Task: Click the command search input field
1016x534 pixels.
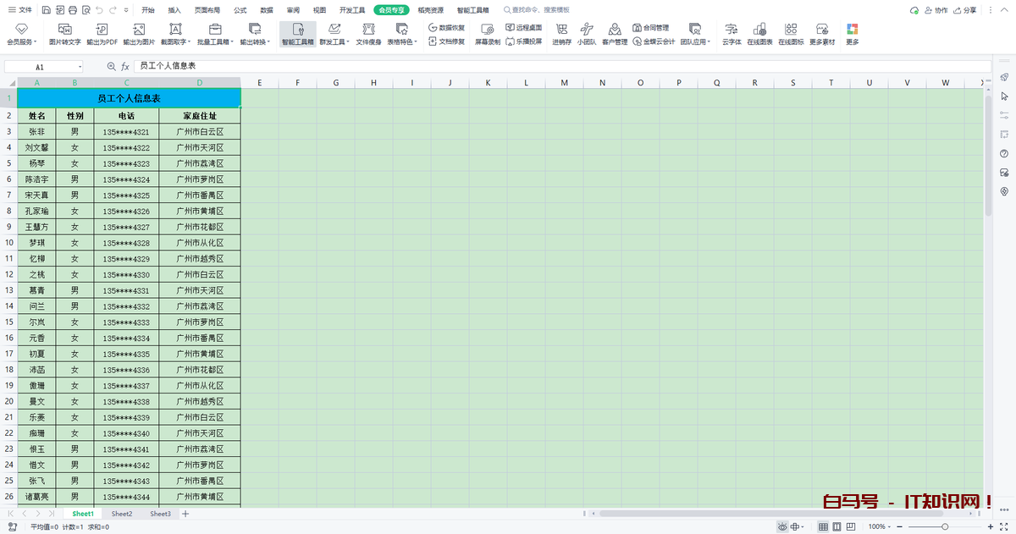Action: click(542, 10)
